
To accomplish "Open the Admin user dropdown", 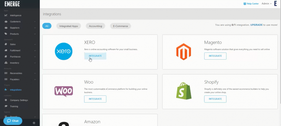I will coord(267,3).
